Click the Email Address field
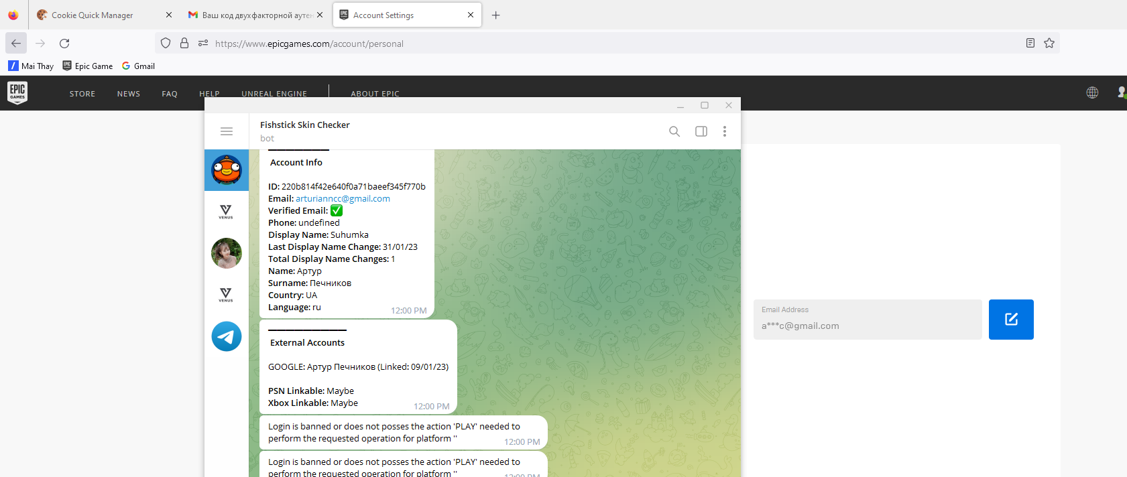 pyautogui.click(x=868, y=320)
